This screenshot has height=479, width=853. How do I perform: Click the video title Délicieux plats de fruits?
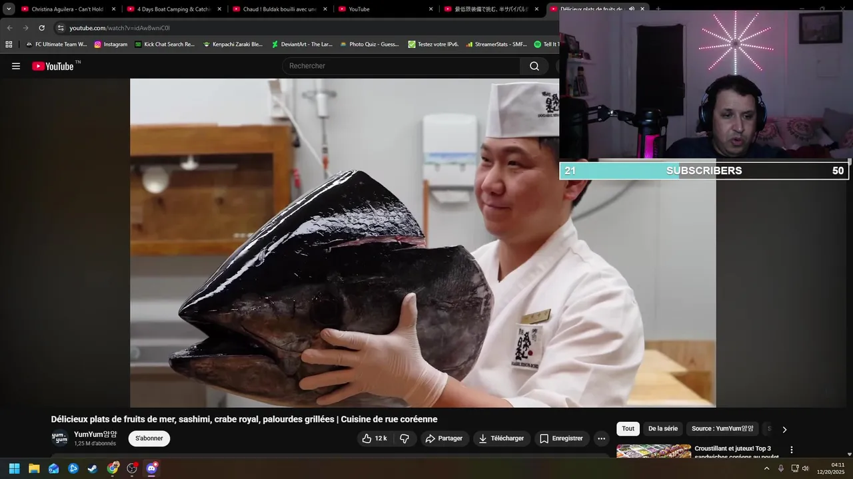click(244, 419)
